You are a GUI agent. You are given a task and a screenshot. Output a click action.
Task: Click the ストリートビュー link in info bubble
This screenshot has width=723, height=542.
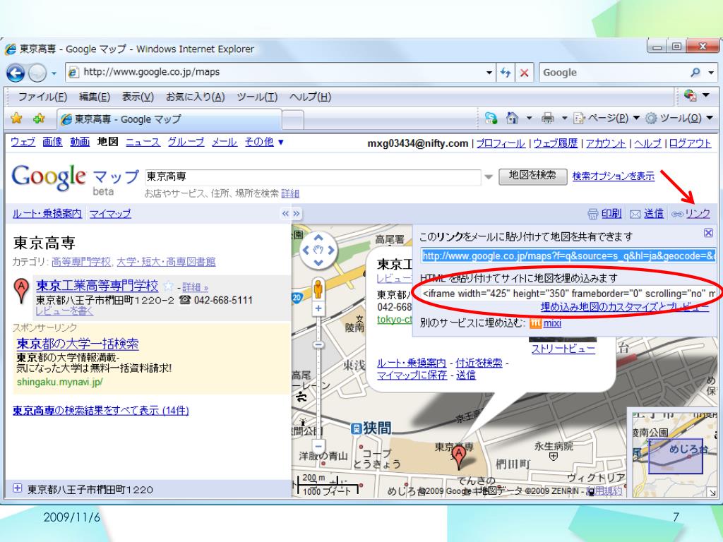[x=563, y=349]
